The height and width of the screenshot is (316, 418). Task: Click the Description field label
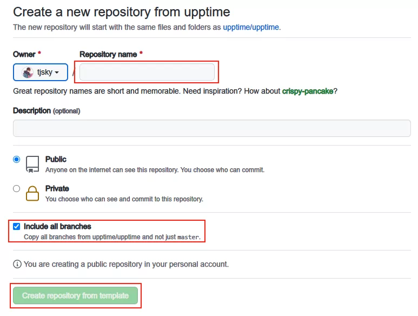32,111
